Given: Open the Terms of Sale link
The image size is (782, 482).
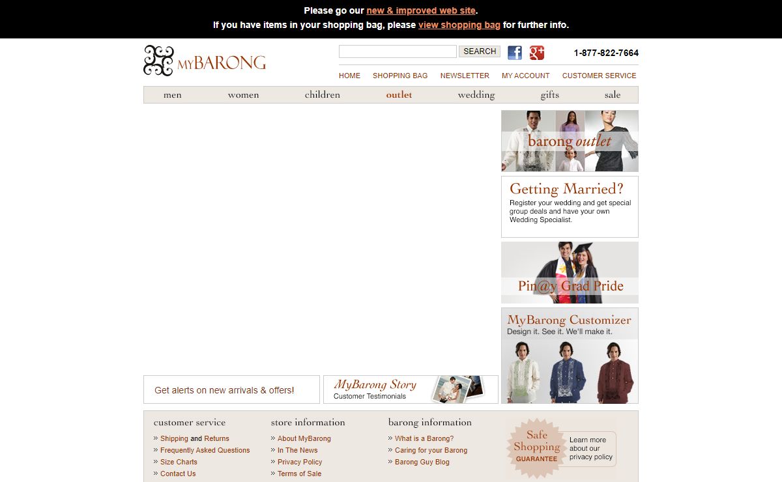Looking at the screenshot, I should tap(300, 474).
